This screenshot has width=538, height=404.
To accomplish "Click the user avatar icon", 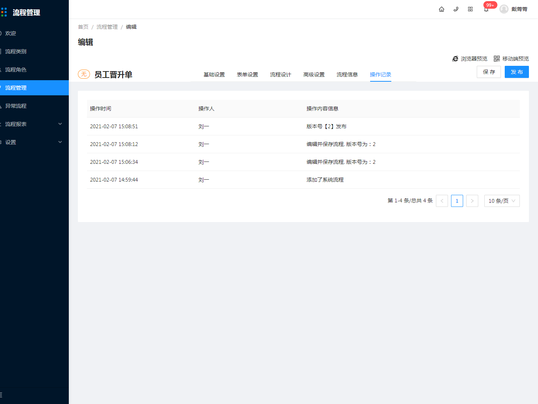I will point(504,9).
